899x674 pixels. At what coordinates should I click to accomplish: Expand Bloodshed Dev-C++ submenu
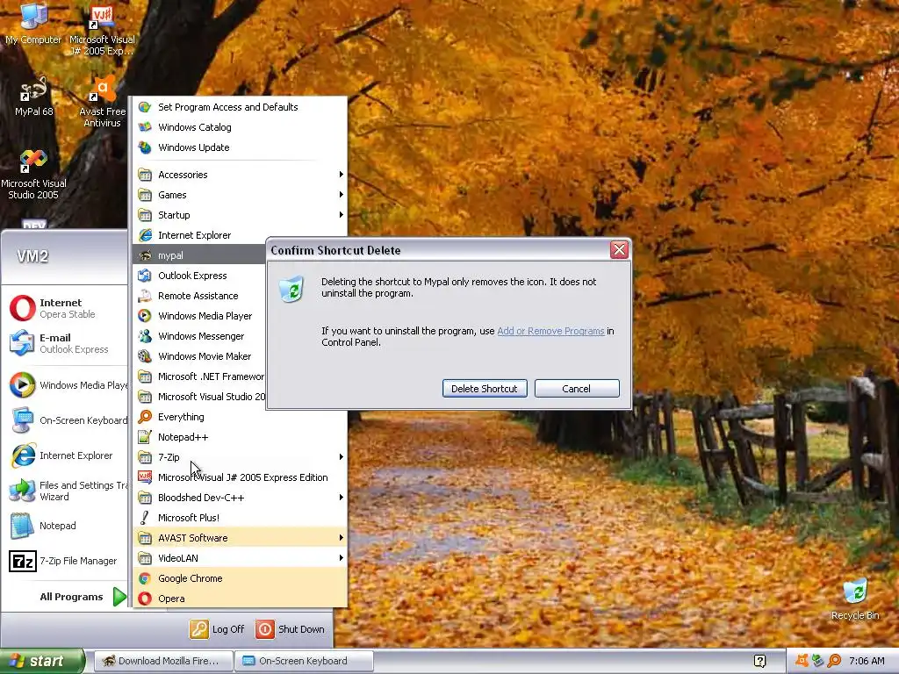(x=240, y=498)
